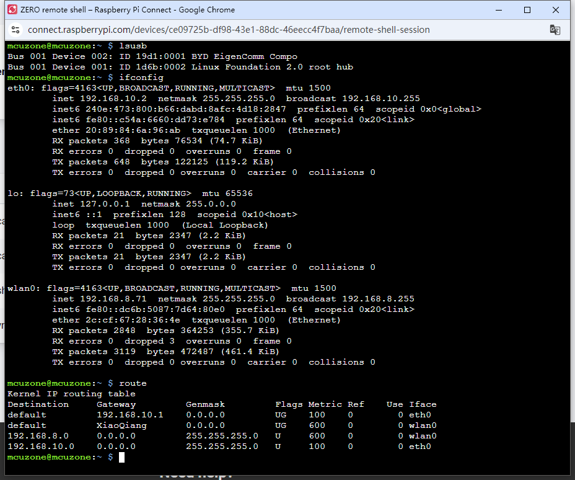Minimize the remote shell window
This screenshot has width=575, height=480.
499,10
